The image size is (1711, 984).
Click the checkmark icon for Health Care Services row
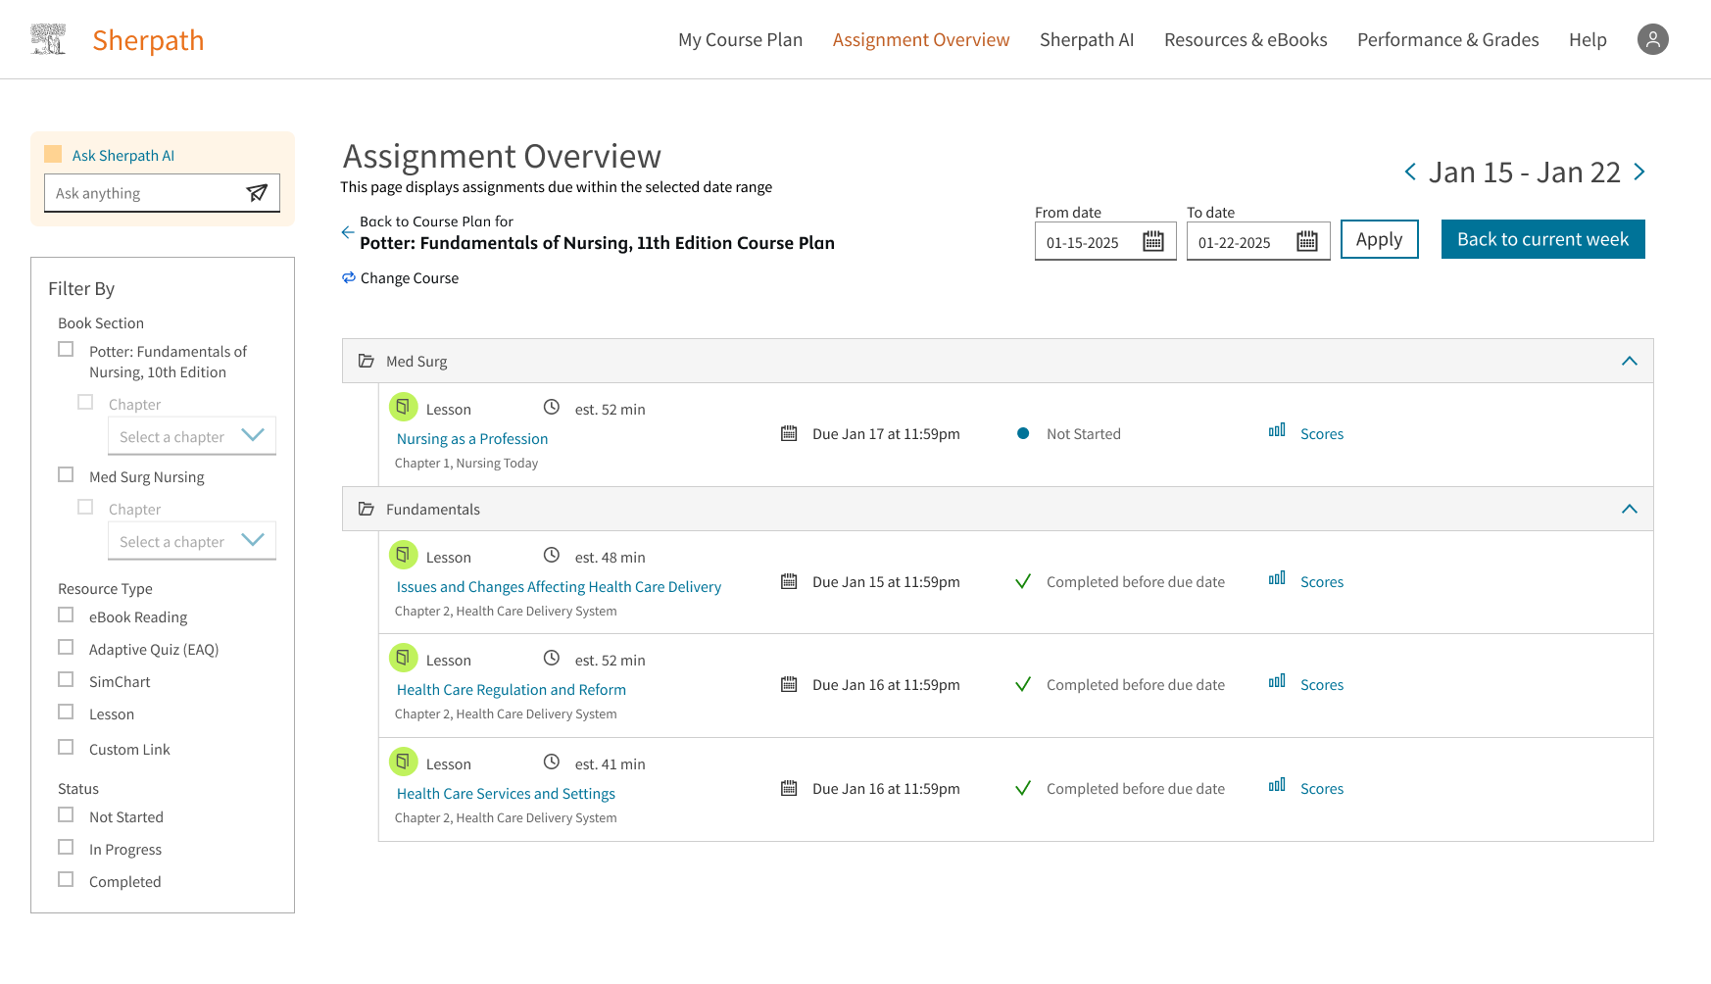(x=1023, y=788)
